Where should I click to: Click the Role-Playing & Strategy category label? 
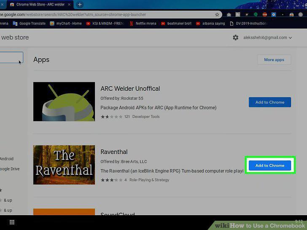[149, 180]
